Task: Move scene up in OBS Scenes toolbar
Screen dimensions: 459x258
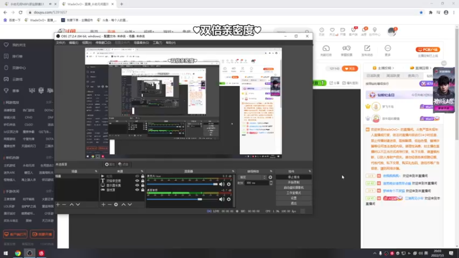Action: (72, 205)
